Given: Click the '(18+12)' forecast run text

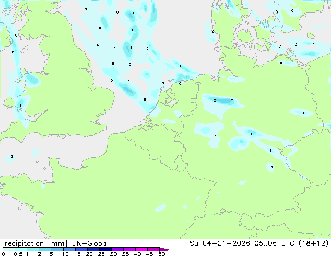Looking at the screenshot, I should click(314, 243).
